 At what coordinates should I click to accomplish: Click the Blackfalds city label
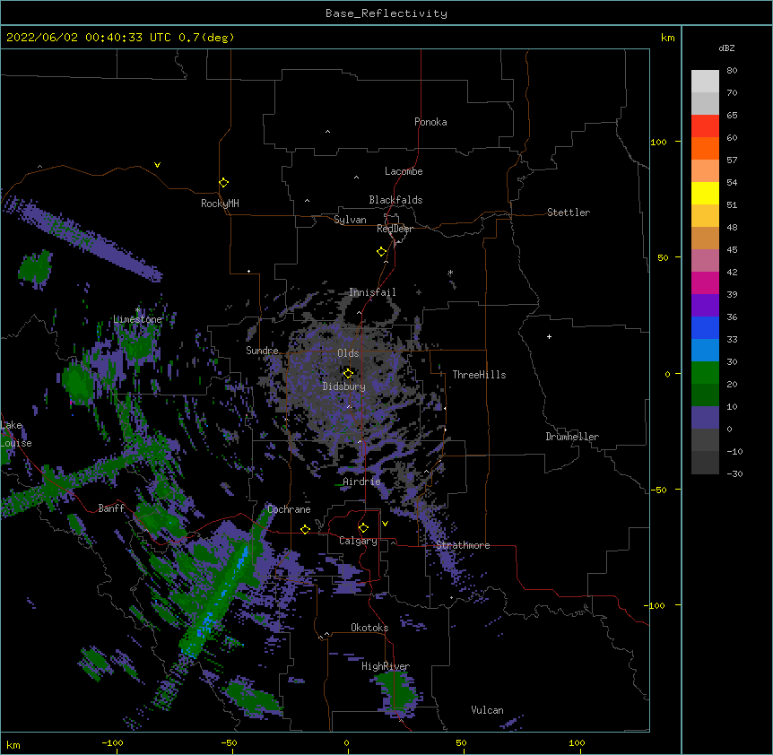[395, 200]
